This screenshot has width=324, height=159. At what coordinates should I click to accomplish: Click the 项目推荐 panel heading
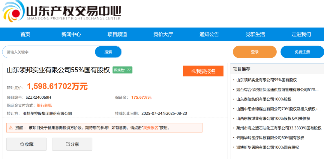click(x=242, y=69)
